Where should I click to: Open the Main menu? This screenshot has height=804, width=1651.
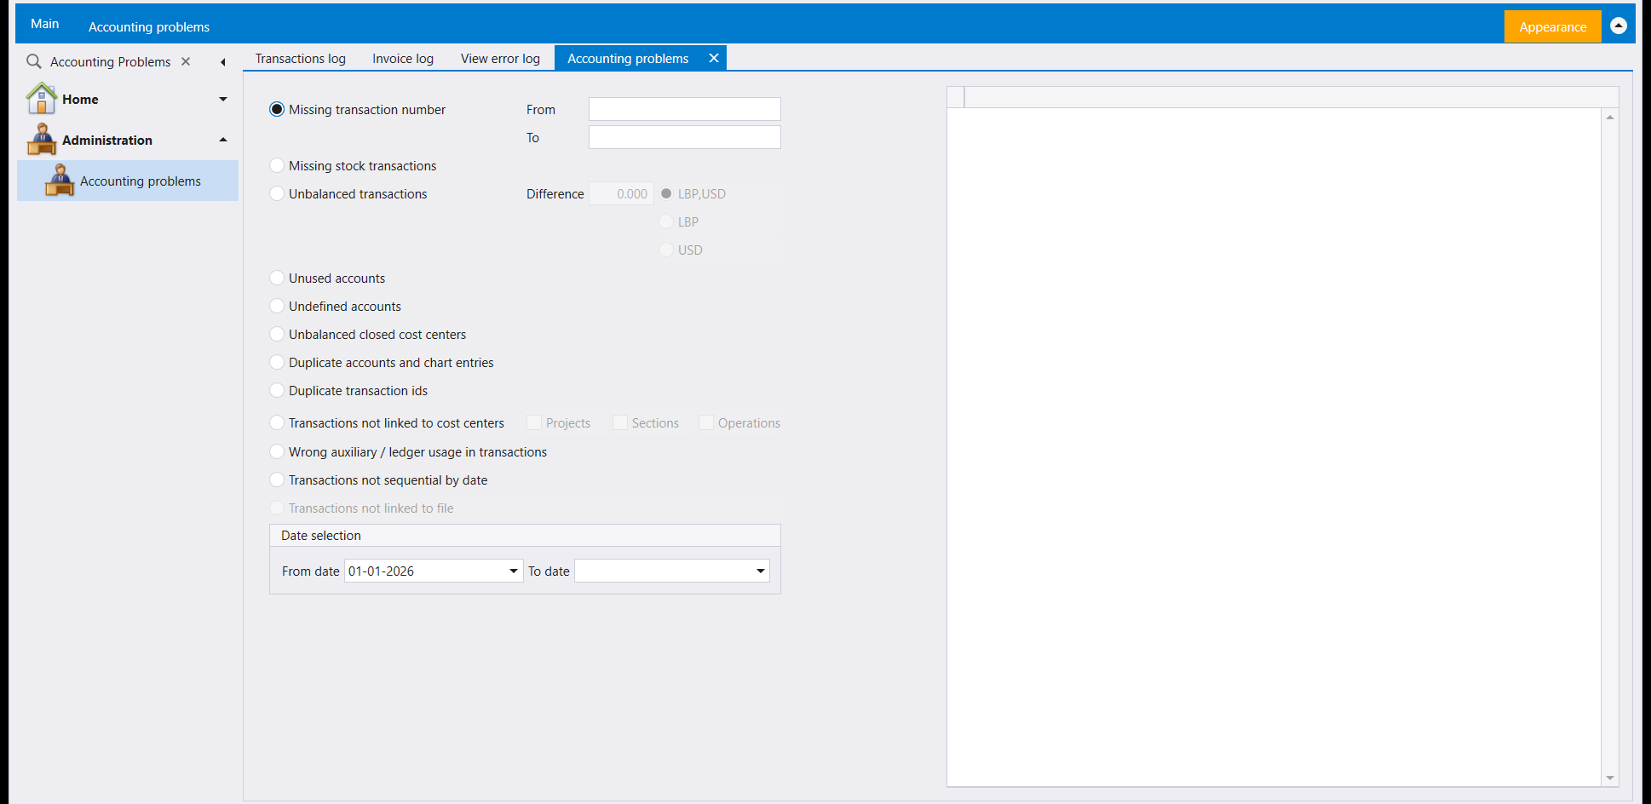point(45,24)
